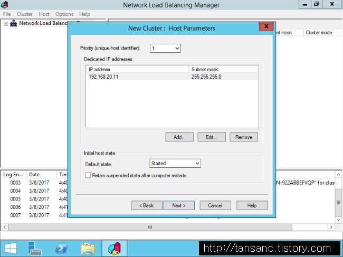Viewport: 343px width, 257px height.
Task: Click the Date column header in log
Action: pos(42,174)
